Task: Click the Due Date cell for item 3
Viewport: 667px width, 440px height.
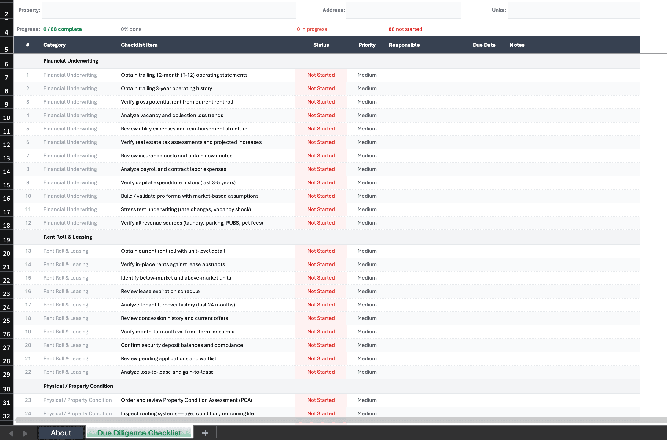Action: (484, 102)
